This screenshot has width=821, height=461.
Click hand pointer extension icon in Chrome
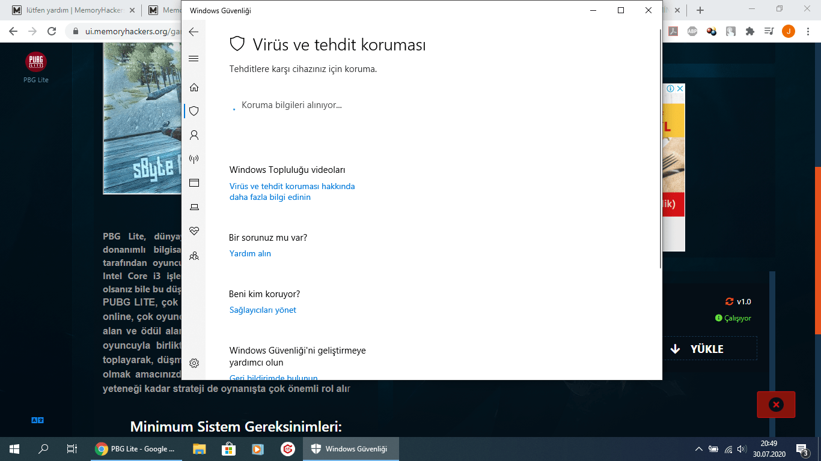(730, 31)
